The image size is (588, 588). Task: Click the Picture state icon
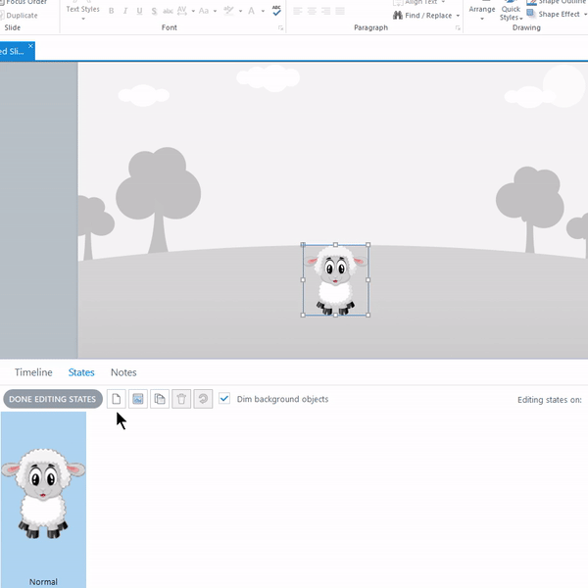click(138, 399)
